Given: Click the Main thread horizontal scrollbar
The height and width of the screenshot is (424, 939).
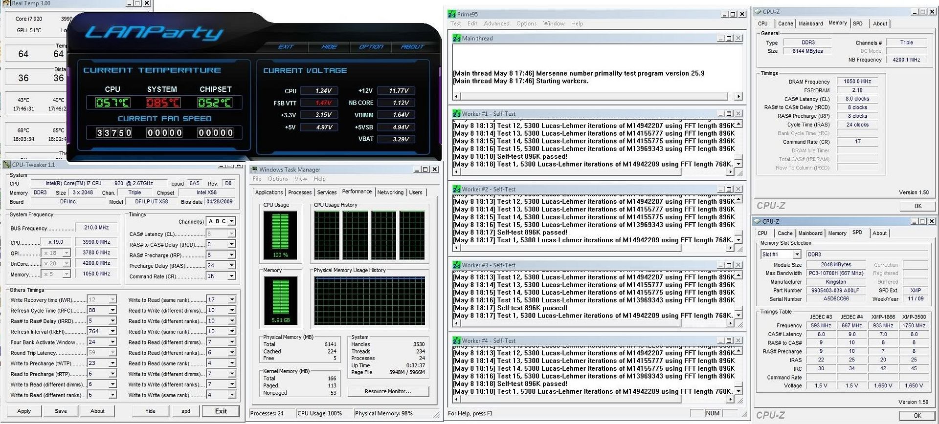Looking at the screenshot, I should pyautogui.click(x=598, y=96).
